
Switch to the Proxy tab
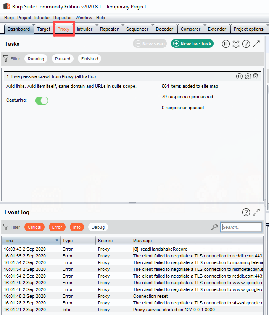point(63,29)
